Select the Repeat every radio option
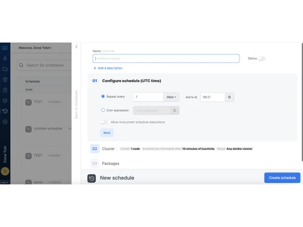The image size is (303, 227). [103, 96]
